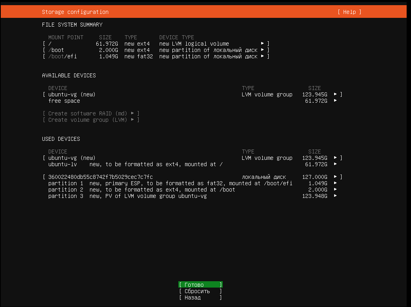The width and height of the screenshot is (411, 307).
Task: Click arrow beside ubuntu-lv 61.972G size
Action: tap(335, 164)
